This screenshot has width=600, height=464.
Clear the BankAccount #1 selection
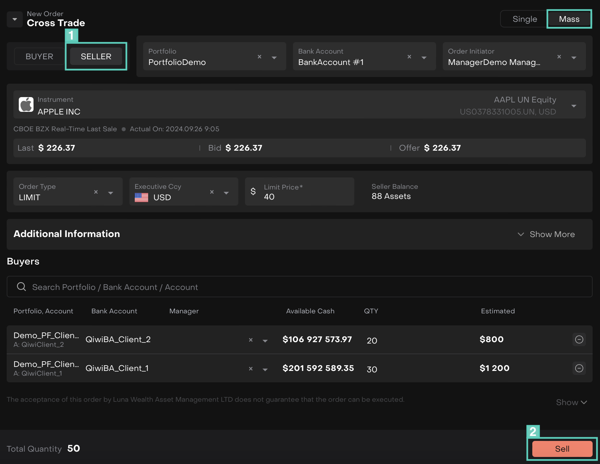pyautogui.click(x=409, y=57)
